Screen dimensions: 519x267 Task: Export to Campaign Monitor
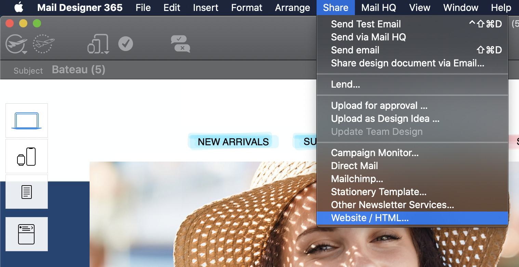coord(412,153)
